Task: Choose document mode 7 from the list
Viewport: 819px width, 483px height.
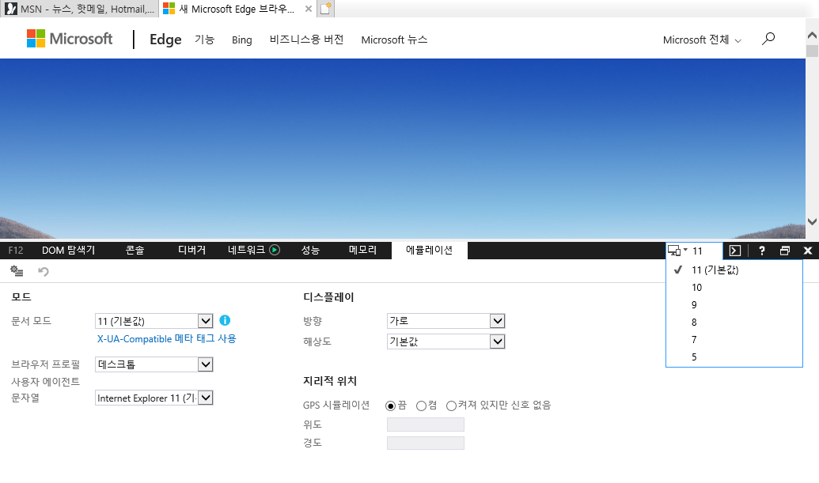Action: (734, 340)
